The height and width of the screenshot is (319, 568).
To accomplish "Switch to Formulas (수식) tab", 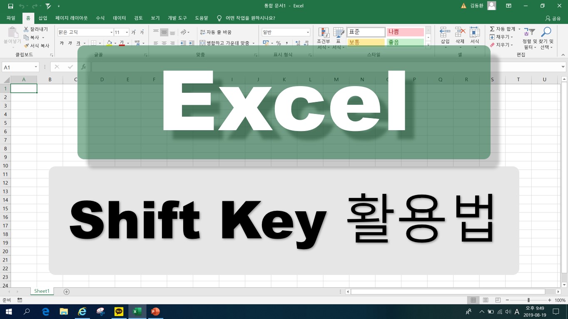I will [x=100, y=18].
